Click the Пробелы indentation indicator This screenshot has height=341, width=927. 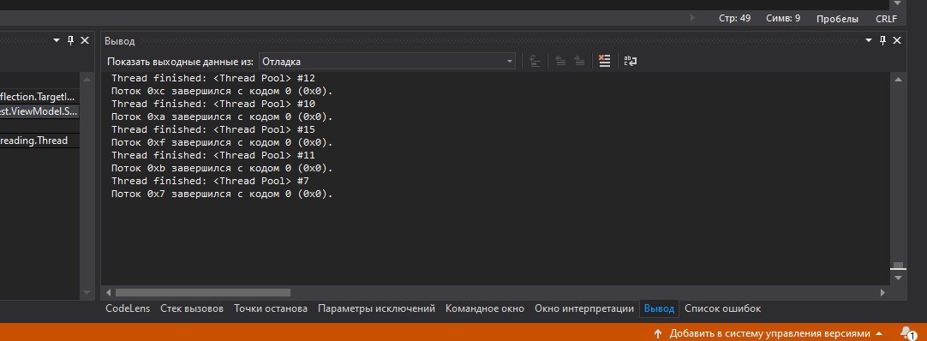(x=837, y=19)
